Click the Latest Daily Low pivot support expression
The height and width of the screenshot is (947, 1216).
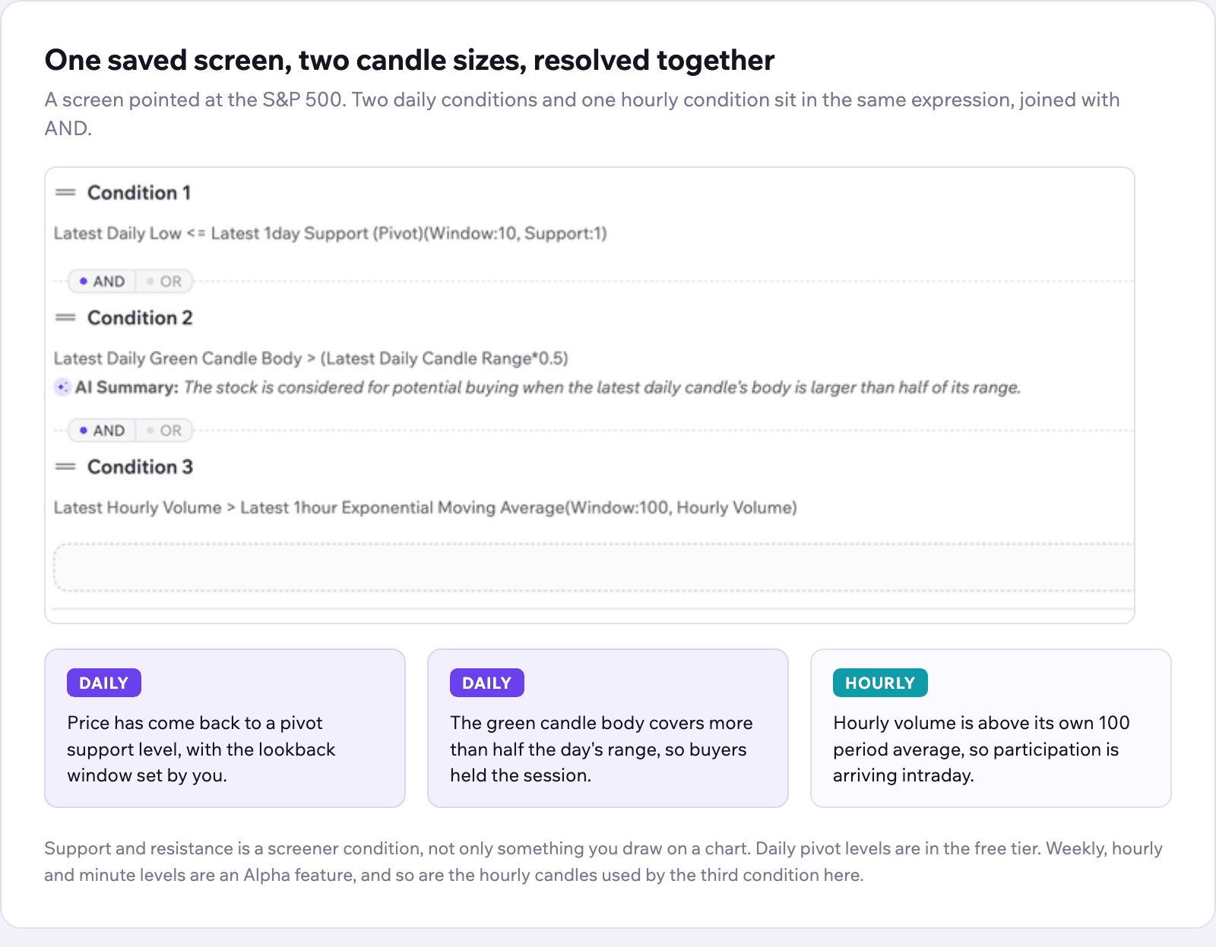pos(331,233)
